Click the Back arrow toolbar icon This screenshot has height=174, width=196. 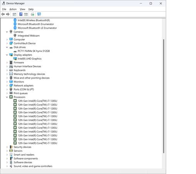pyautogui.click(x=3, y=14)
